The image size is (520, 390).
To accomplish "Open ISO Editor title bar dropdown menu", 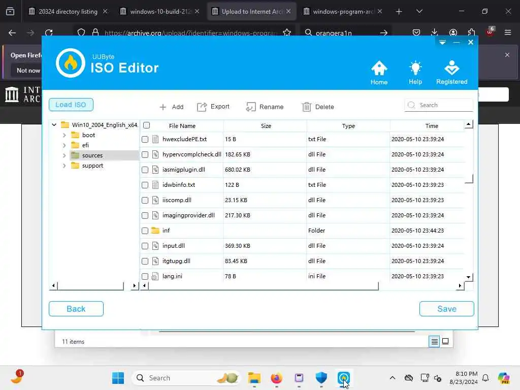I will pyautogui.click(x=442, y=42).
